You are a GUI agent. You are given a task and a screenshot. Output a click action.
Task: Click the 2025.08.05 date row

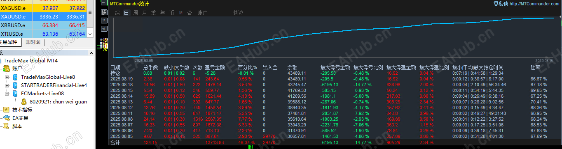tap(122, 136)
